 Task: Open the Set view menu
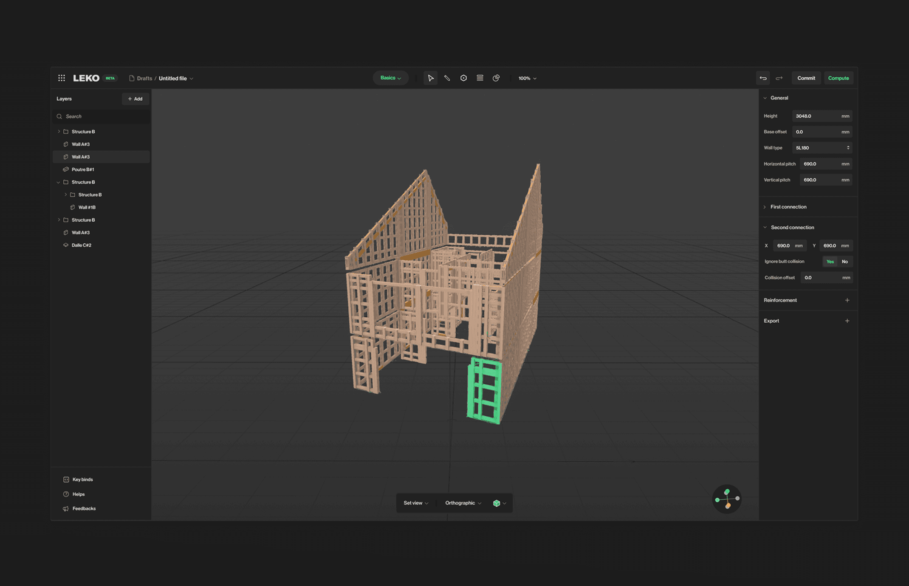click(416, 503)
